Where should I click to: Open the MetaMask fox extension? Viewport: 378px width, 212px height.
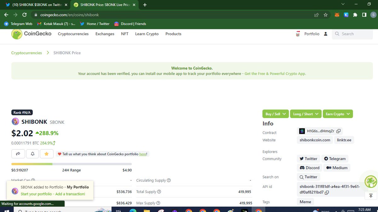pyautogui.click(x=337, y=15)
